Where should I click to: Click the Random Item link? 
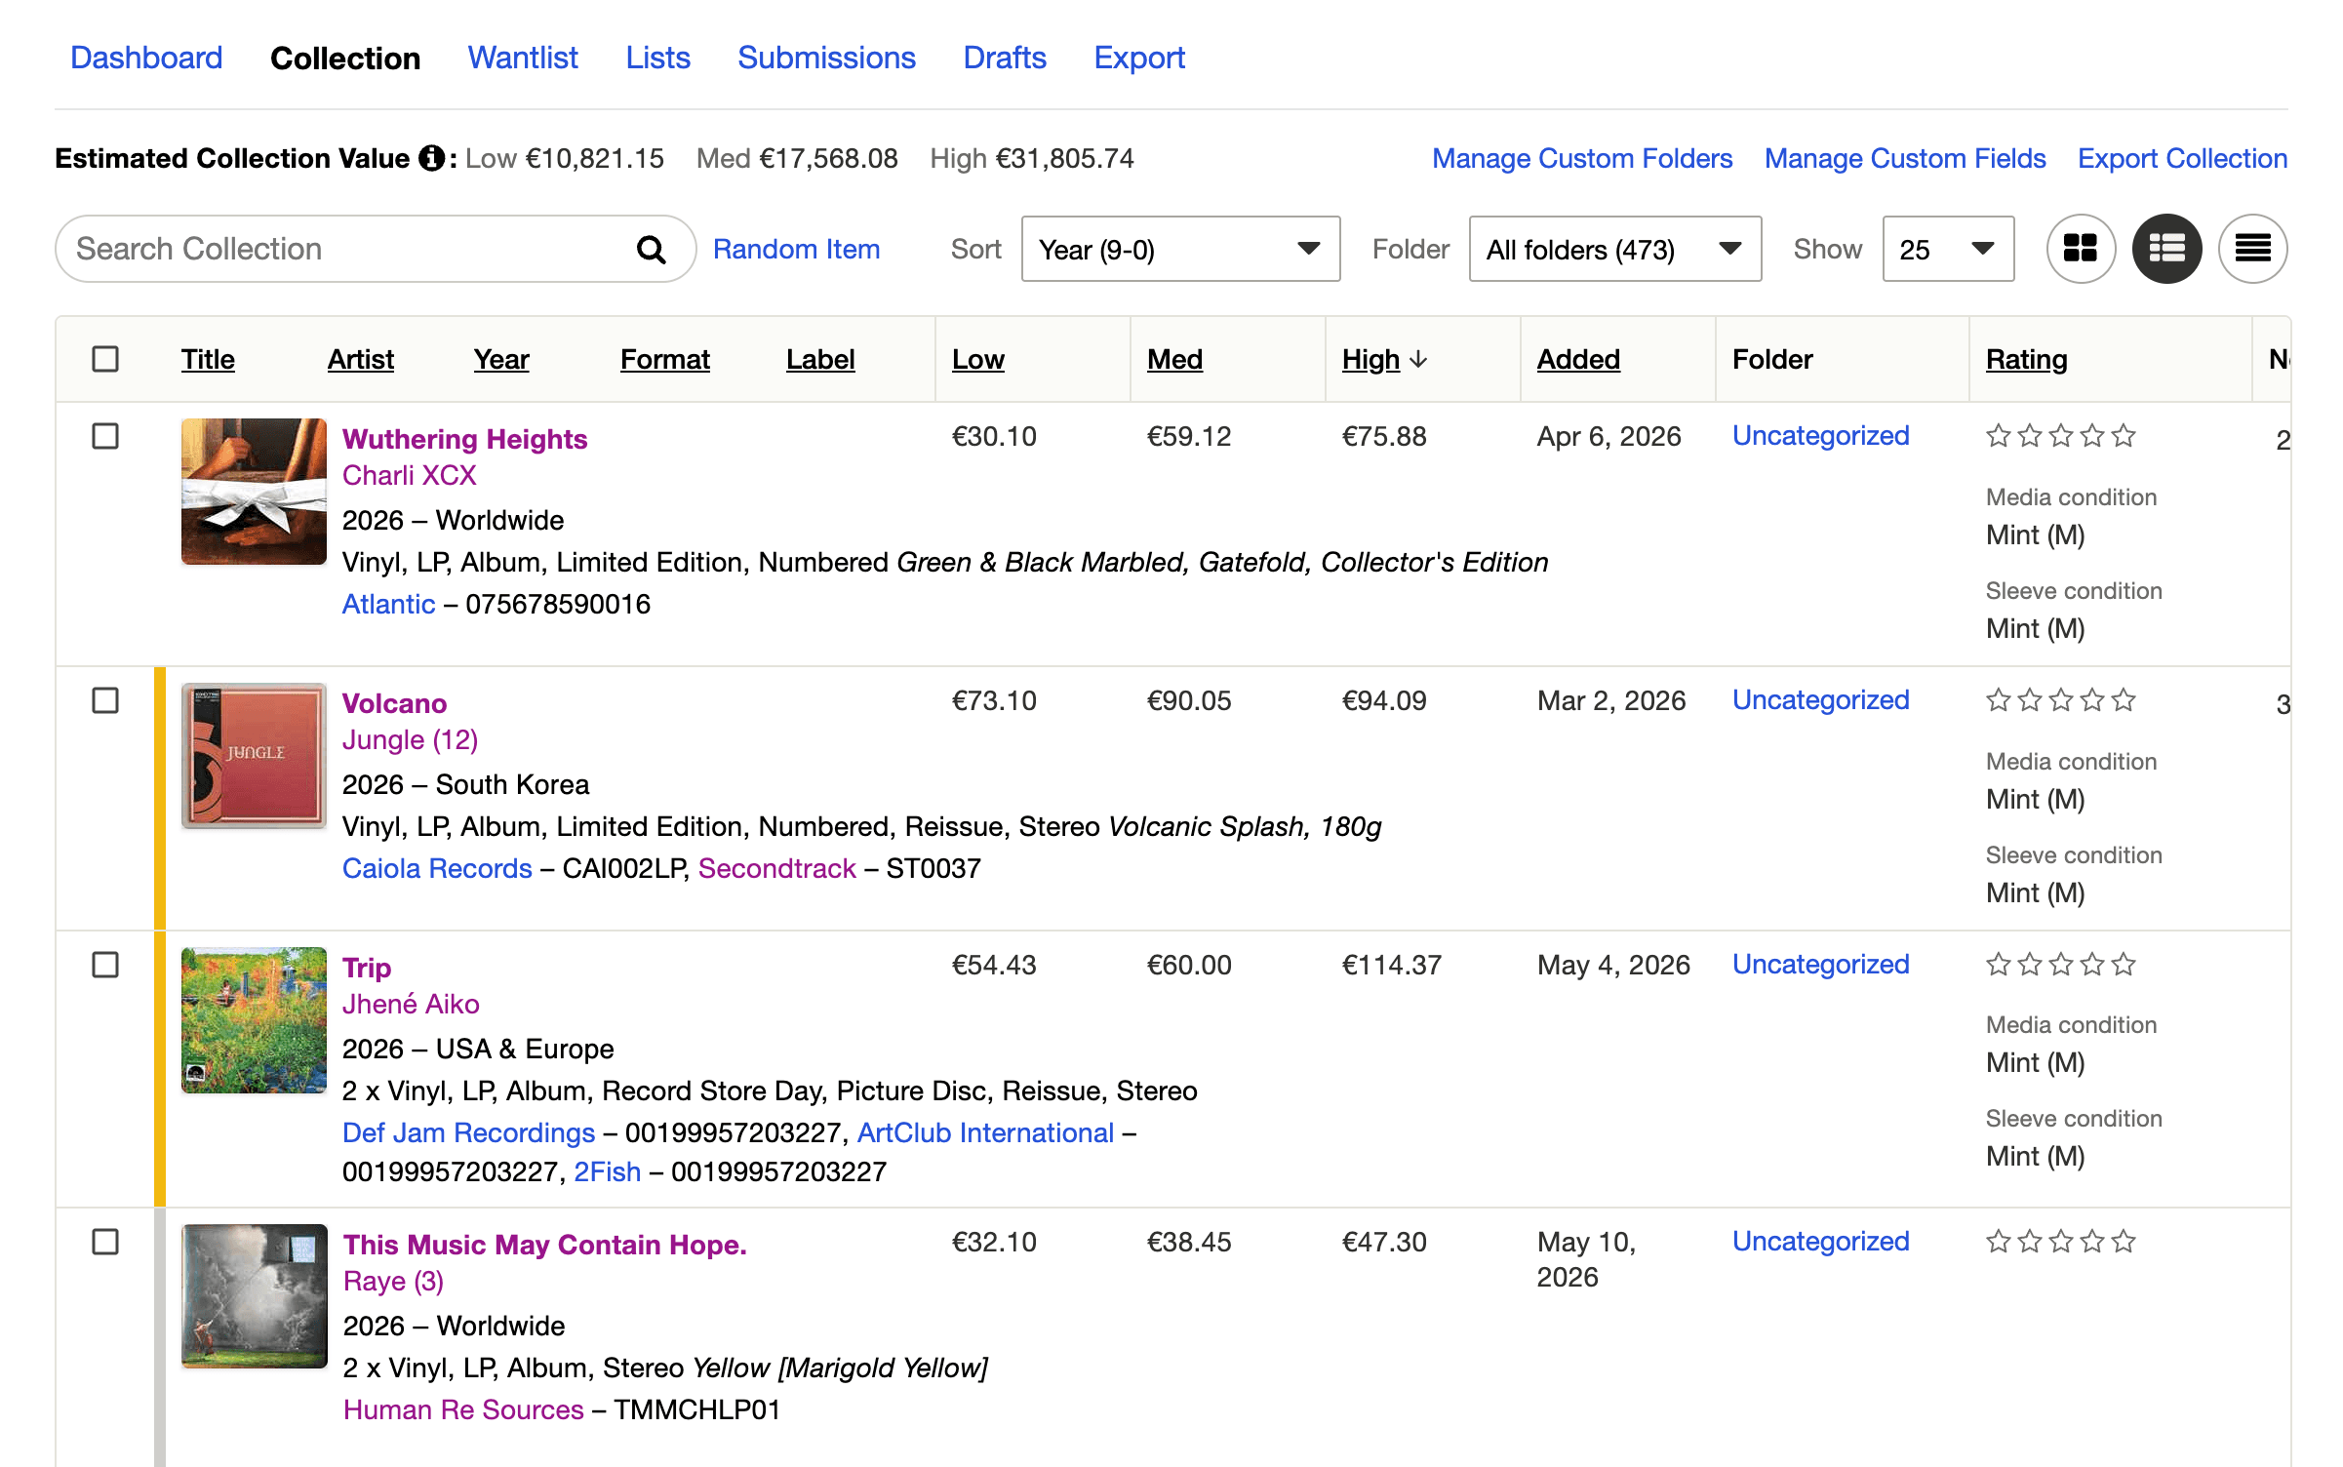[796, 250]
